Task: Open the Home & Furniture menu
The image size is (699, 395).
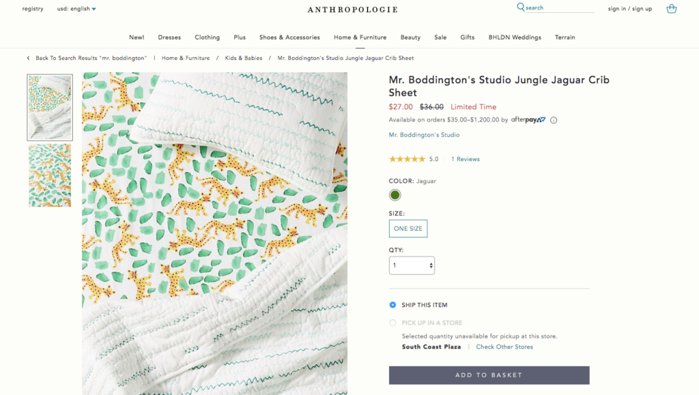Action: tap(360, 37)
